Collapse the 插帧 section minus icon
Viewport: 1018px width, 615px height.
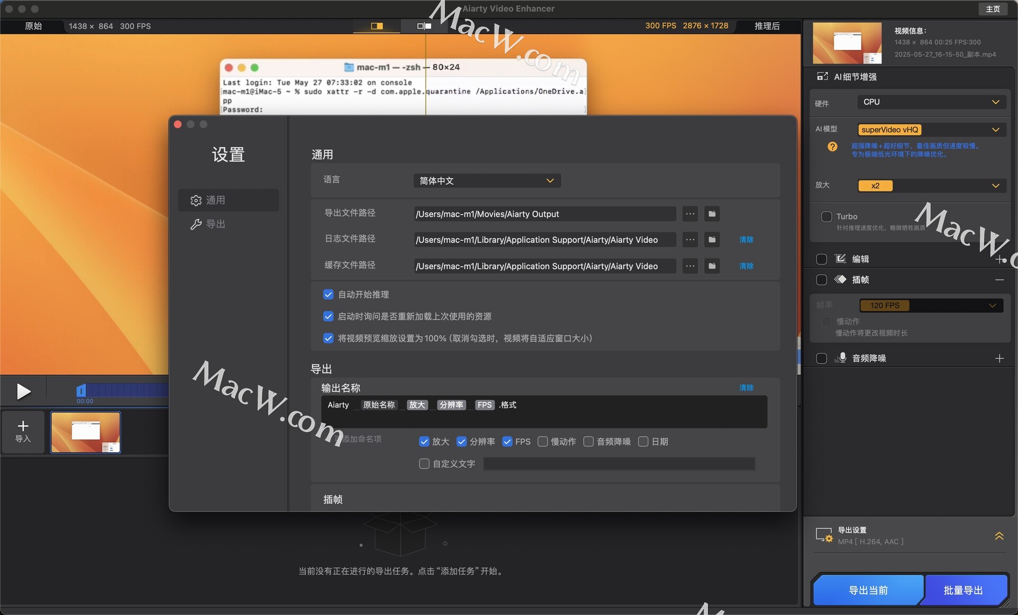coord(999,280)
